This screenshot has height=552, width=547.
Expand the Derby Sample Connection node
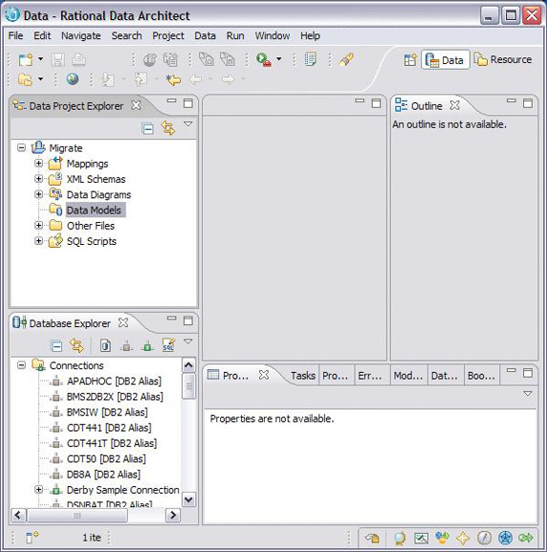point(38,489)
